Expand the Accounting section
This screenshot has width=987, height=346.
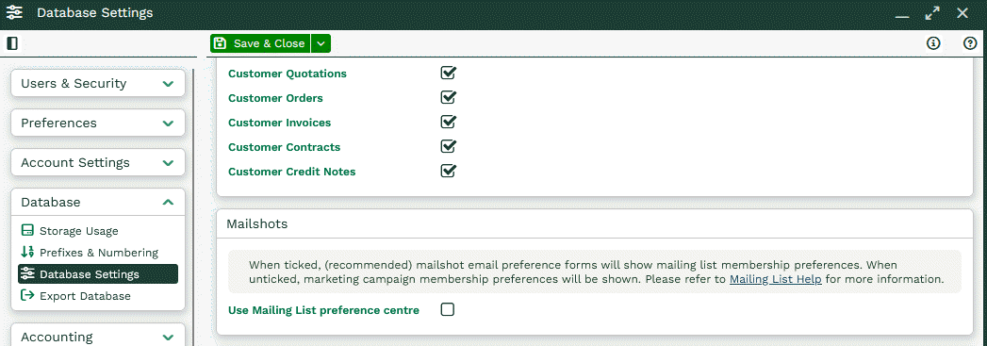[98, 337]
